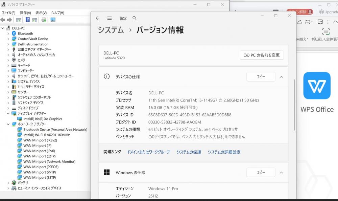This screenshot has width=338, height=201.
Task: Click the WPS share arrow icon
Action: click(299, 22)
